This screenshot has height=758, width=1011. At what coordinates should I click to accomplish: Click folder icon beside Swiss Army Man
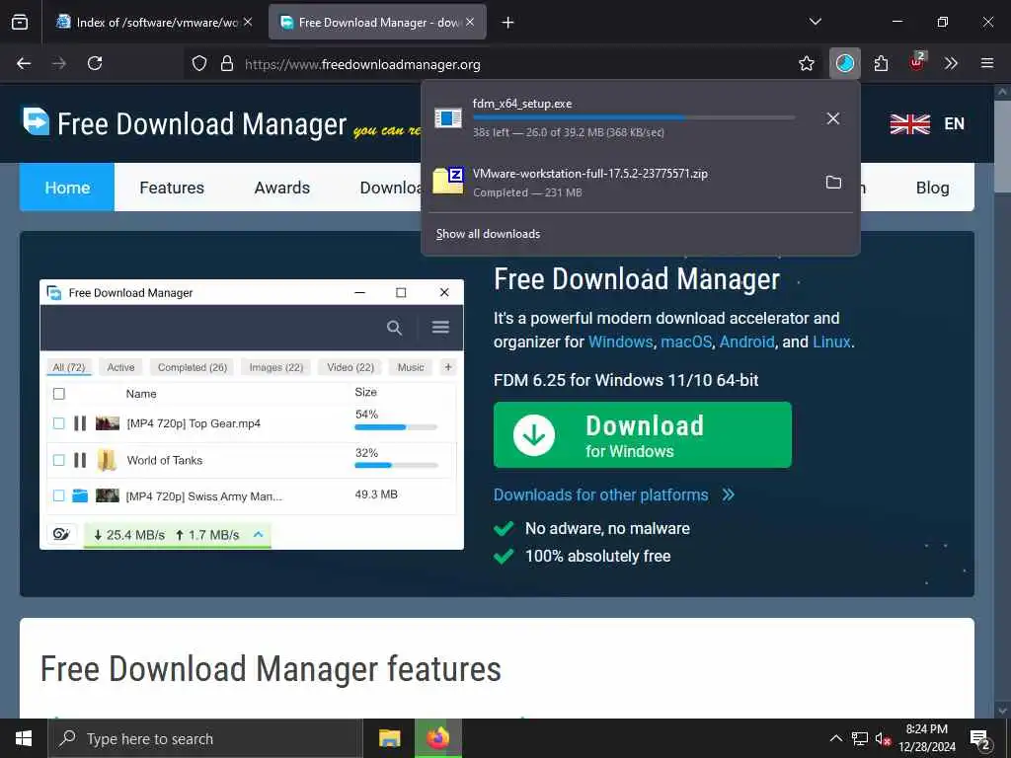tap(80, 495)
